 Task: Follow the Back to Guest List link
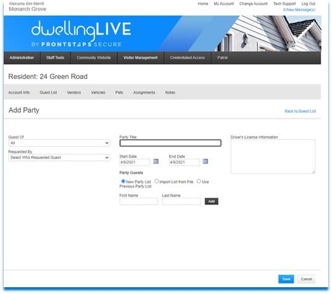[x=301, y=112]
